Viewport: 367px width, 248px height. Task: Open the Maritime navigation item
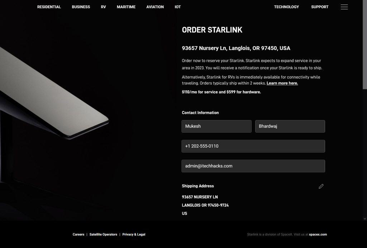click(x=126, y=7)
